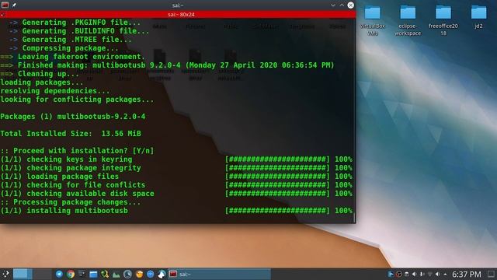497x280 pixels.
Task: Click the 'resolving dependencies...' line
Action: click(55, 91)
